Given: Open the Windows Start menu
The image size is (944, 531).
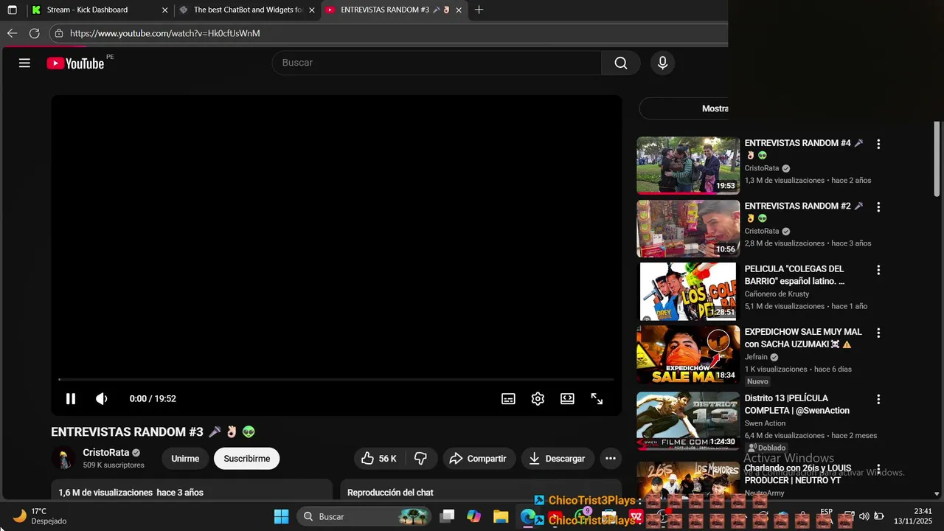Looking at the screenshot, I should [x=282, y=516].
